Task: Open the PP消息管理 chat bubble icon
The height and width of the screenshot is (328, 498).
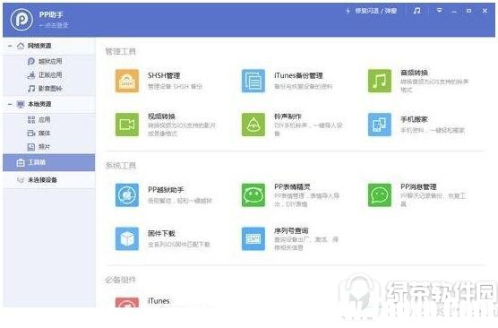Action: (x=380, y=195)
